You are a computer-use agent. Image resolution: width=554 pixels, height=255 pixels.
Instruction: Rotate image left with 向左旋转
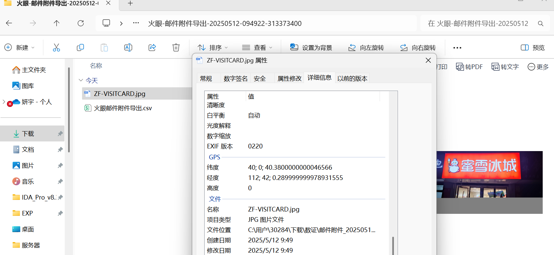[x=366, y=47]
